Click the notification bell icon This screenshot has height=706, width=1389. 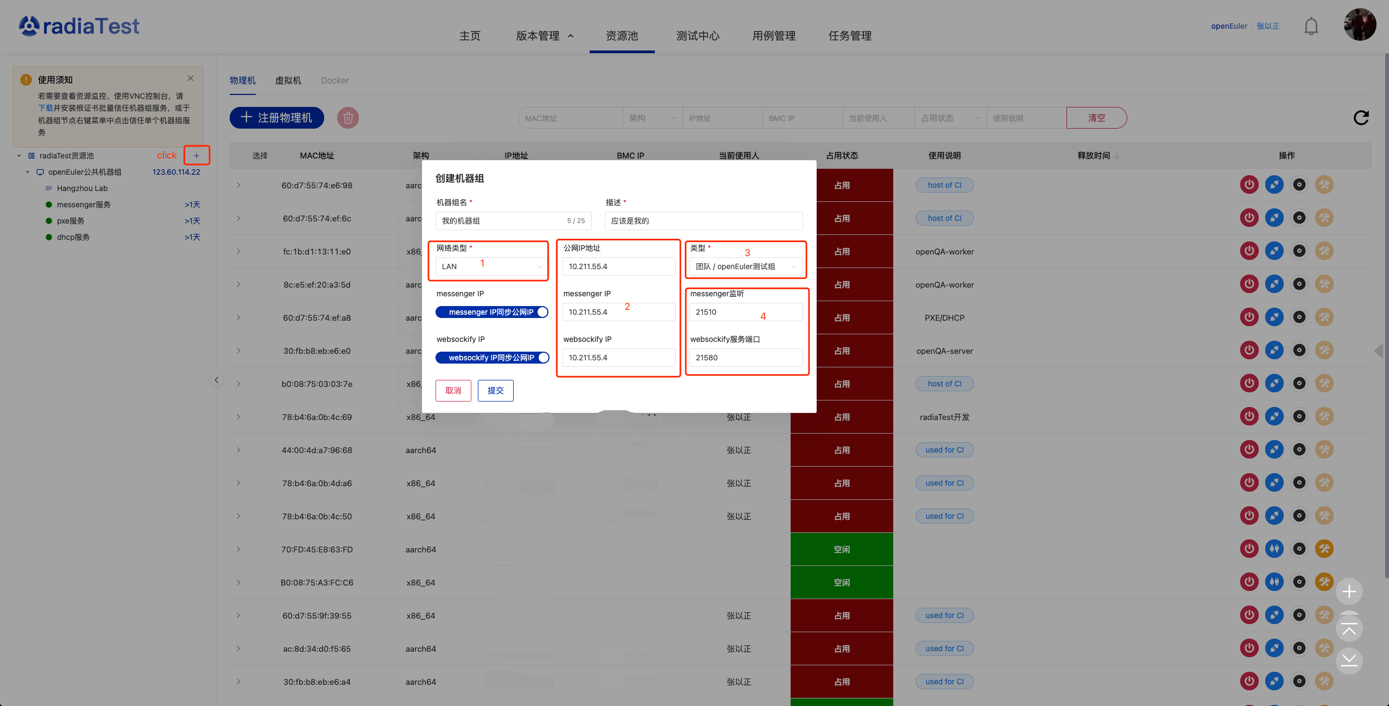[1311, 26]
